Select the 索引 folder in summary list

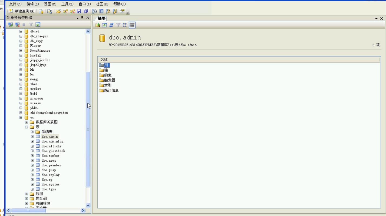(105, 85)
